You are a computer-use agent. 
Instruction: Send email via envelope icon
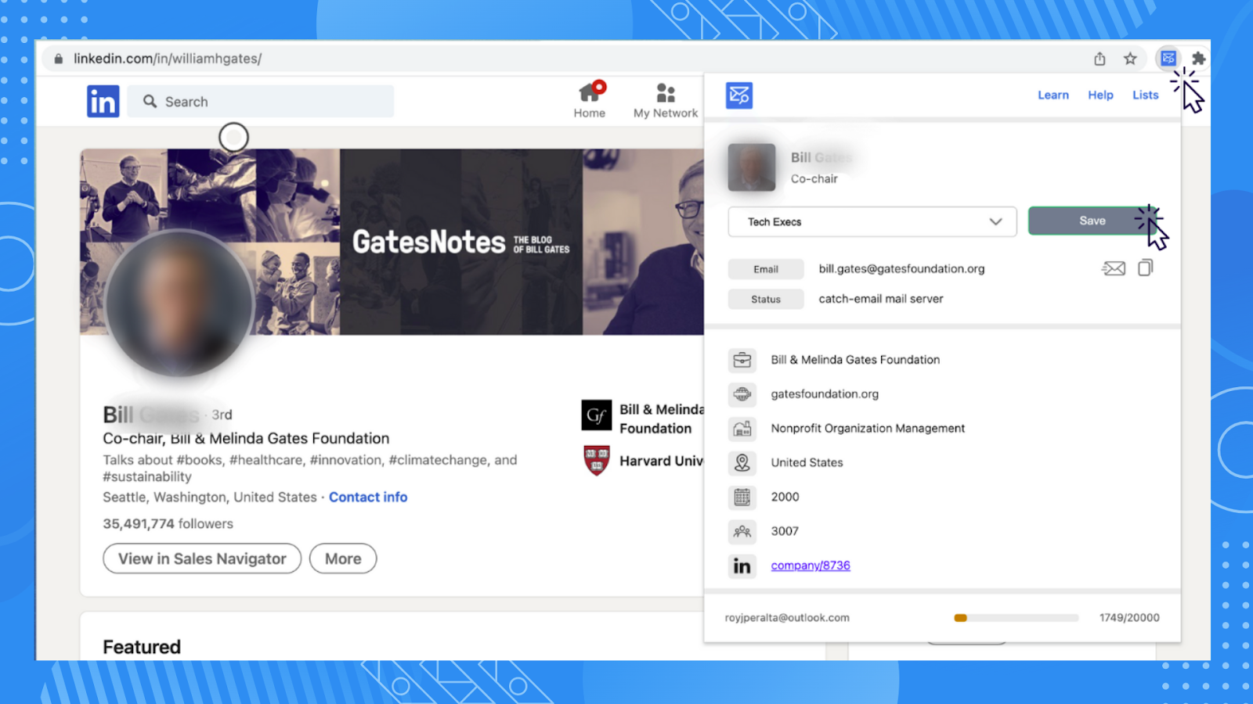pos(1114,268)
